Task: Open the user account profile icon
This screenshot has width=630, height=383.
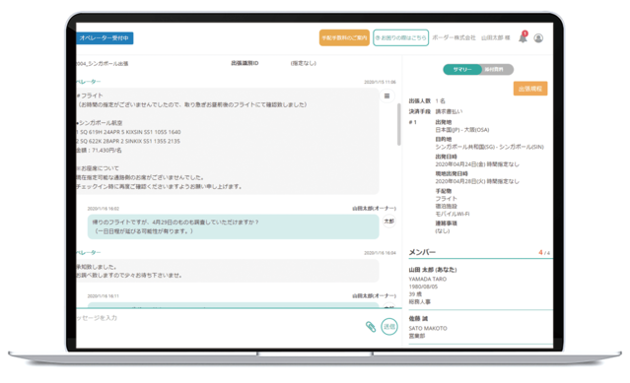Action: [x=538, y=38]
